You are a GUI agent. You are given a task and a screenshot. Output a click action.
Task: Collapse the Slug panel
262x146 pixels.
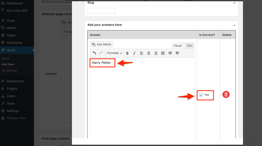point(235,3)
